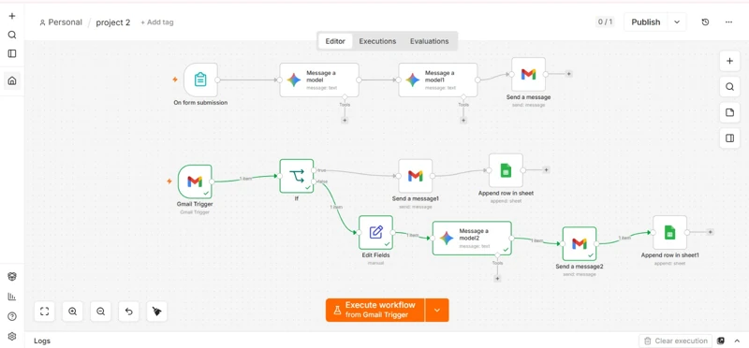This screenshot has height=348, width=749.
Task: Click the project 2 workflow name
Action: (113, 22)
